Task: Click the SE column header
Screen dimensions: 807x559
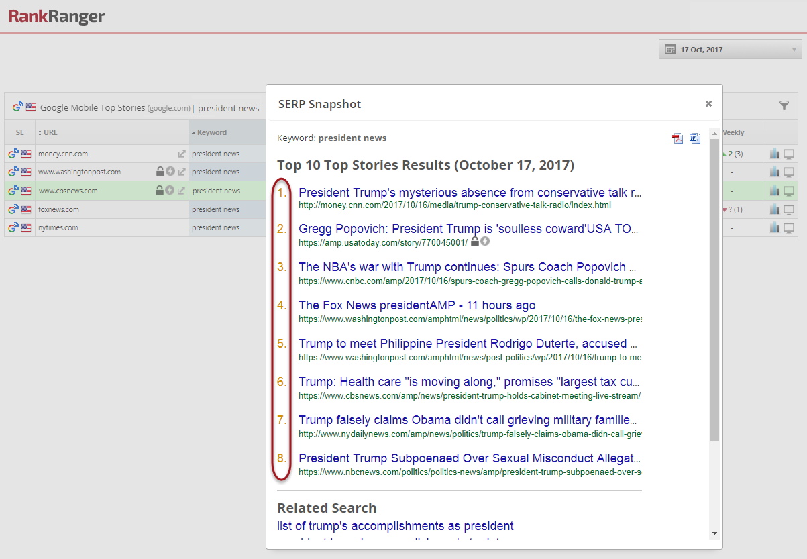Action: coord(20,132)
